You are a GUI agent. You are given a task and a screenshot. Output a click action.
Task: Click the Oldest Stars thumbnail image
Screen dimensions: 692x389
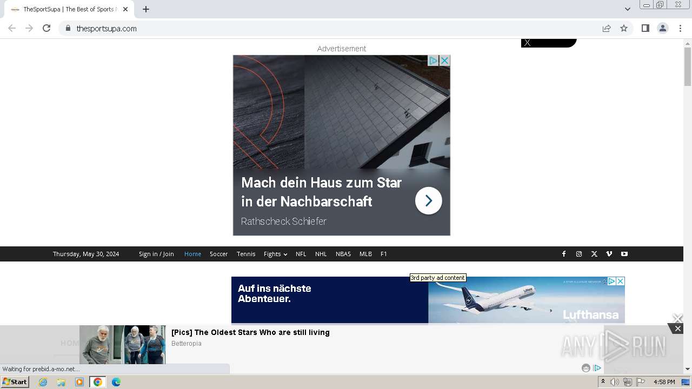pos(123,345)
